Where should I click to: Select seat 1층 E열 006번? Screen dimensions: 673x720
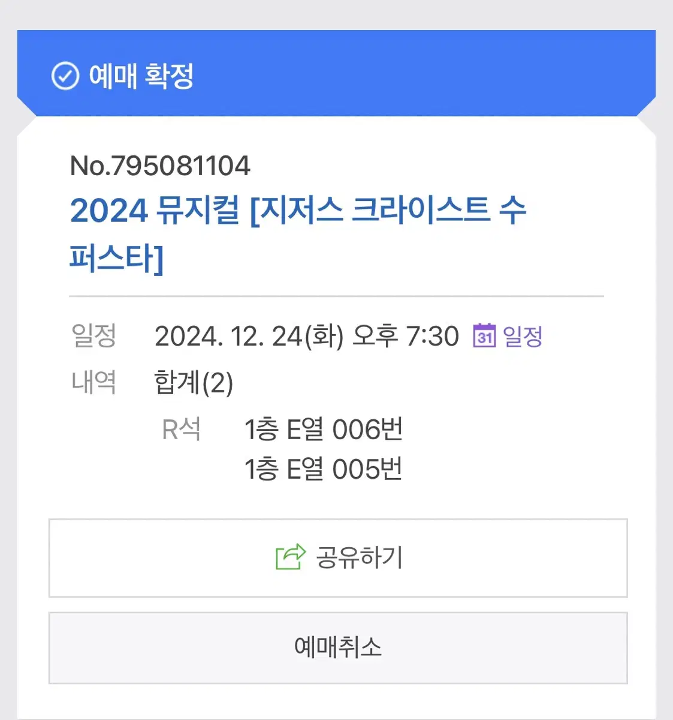click(x=323, y=430)
